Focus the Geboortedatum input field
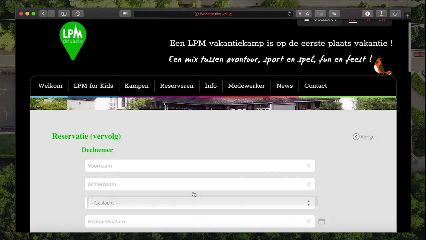The width and height of the screenshot is (426, 240). point(200,221)
